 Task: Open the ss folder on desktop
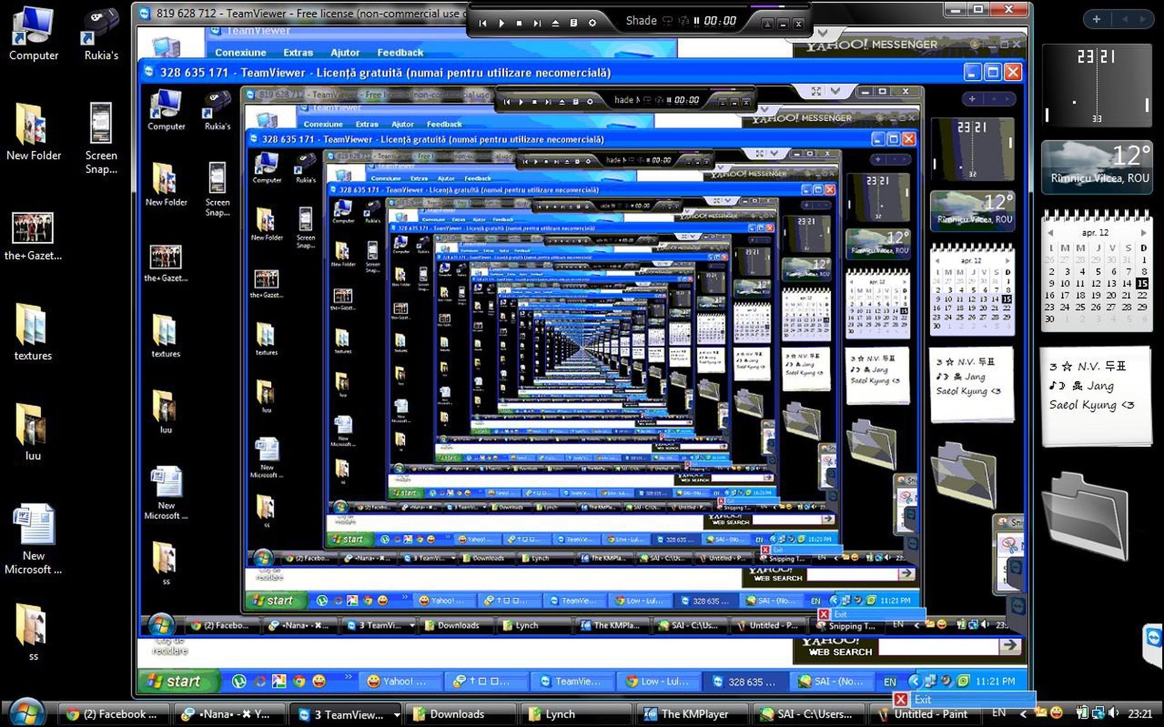[x=33, y=632]
